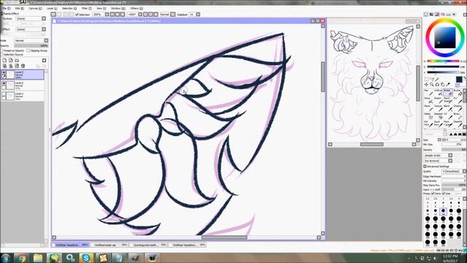Create a new normal layer
Viewport: 467px width, 263px height.
[4, 60]
